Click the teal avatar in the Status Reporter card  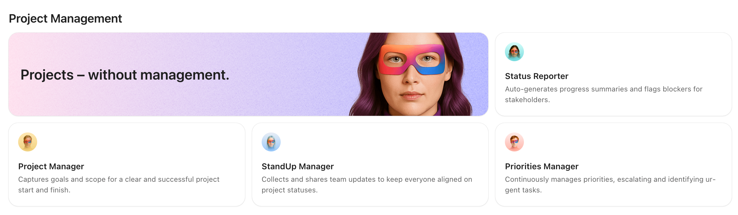514,51
